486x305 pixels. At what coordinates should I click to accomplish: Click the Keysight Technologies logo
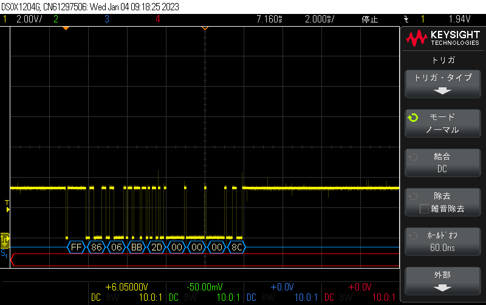pos(442,39)
